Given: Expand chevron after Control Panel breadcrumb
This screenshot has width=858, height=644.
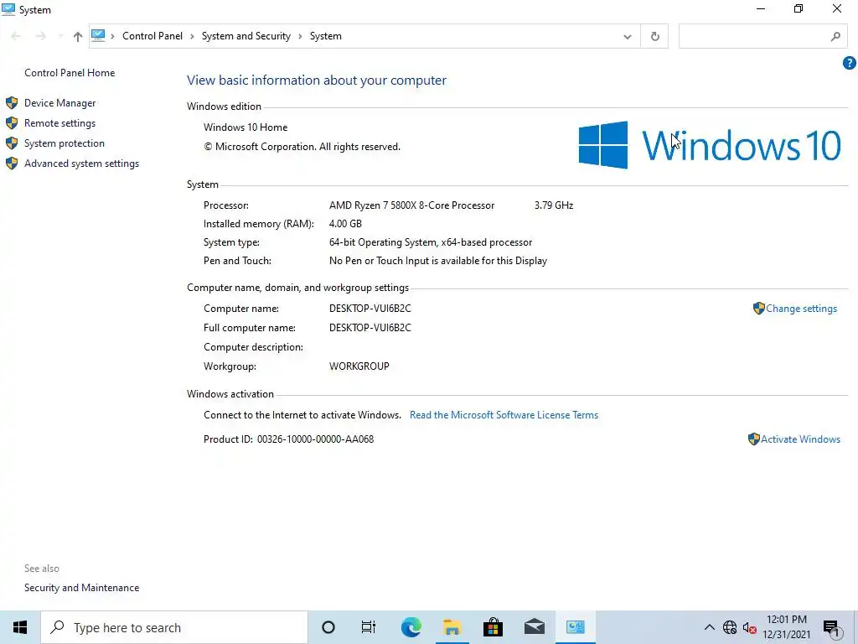Looking at the screenshot, I should tap(192, 36).
